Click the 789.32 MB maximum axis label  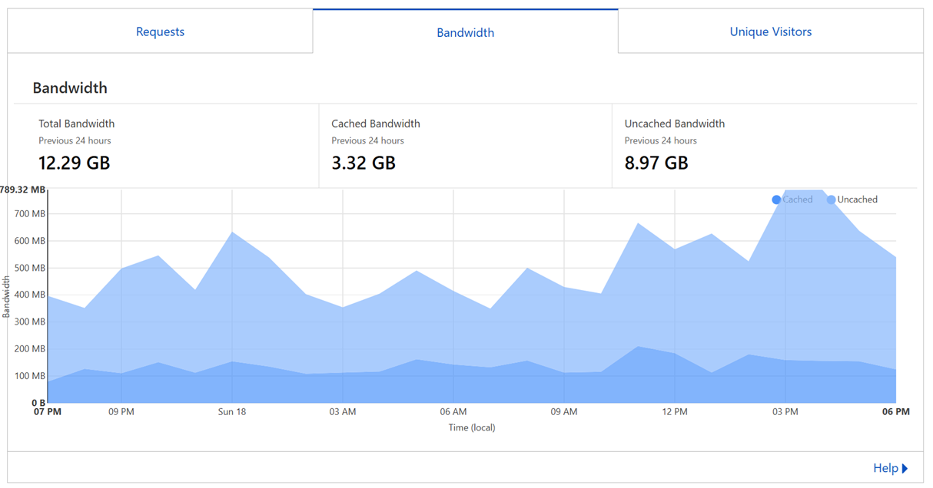point(23,190)
